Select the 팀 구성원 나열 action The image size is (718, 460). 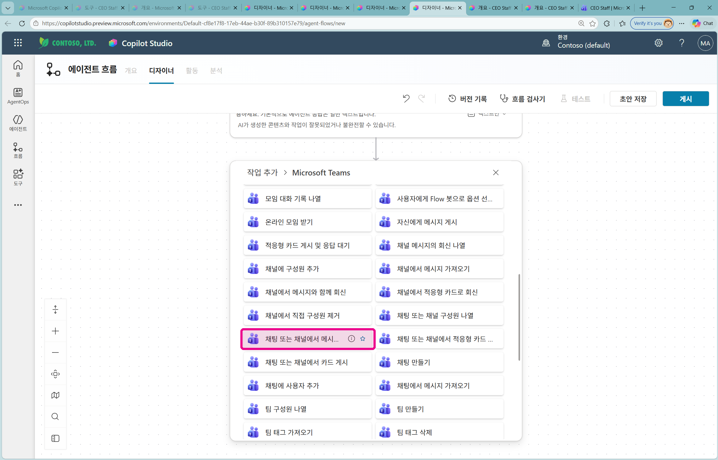(x=308, y=409)
